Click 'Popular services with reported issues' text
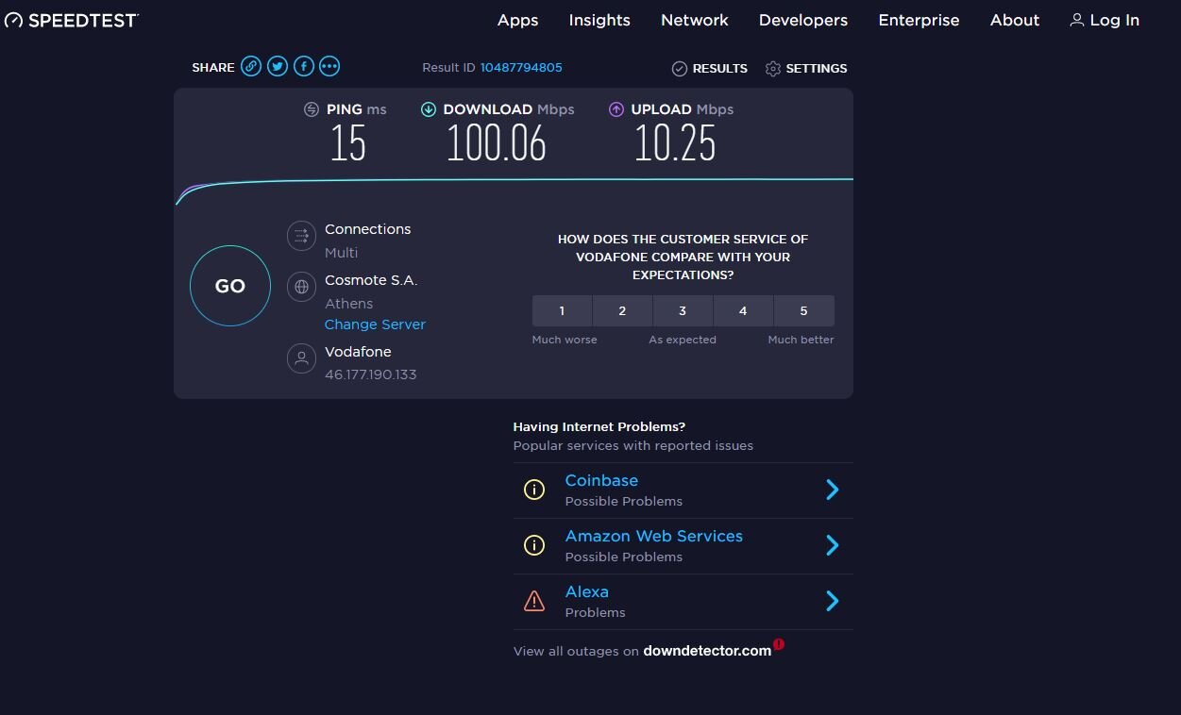 tap(633, 445)
